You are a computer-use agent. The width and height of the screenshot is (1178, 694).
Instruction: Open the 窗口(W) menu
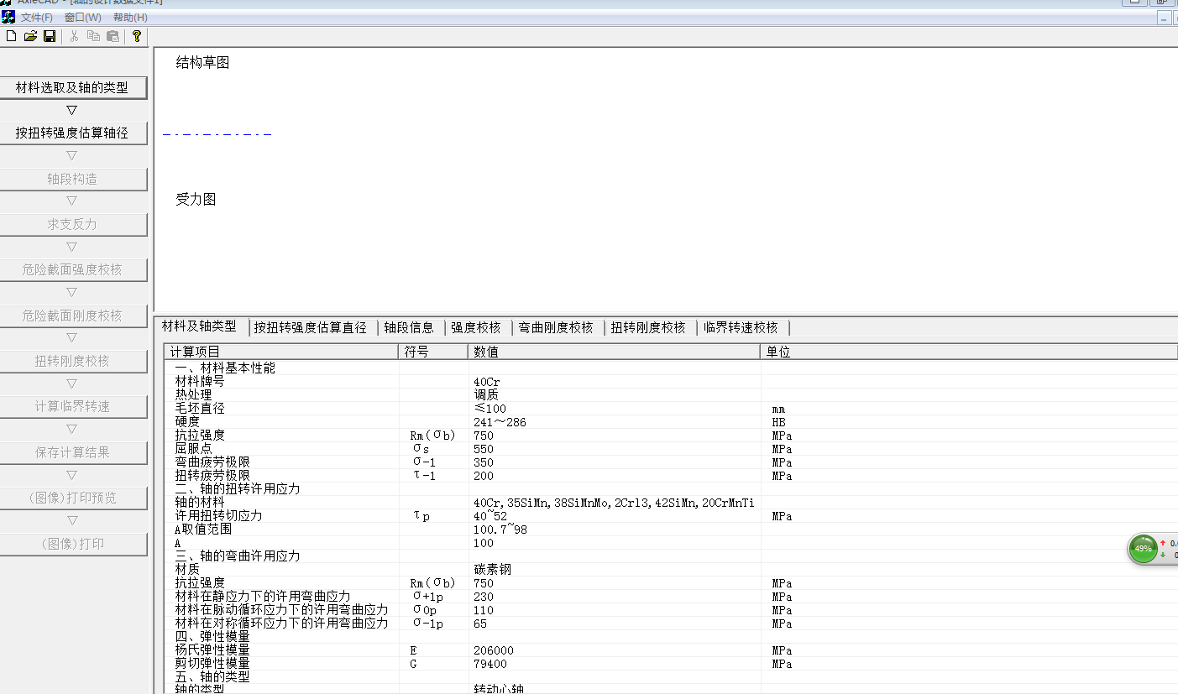[82, 18]
